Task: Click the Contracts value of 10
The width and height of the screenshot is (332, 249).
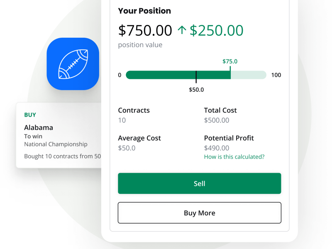Action: (122, 120)
